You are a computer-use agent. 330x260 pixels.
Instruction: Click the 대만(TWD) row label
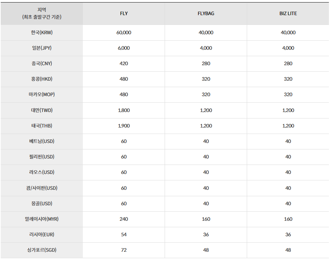coord(42,110)
